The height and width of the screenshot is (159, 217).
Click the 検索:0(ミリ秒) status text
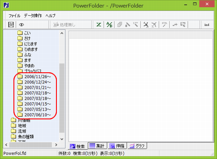tap(85, 153)
